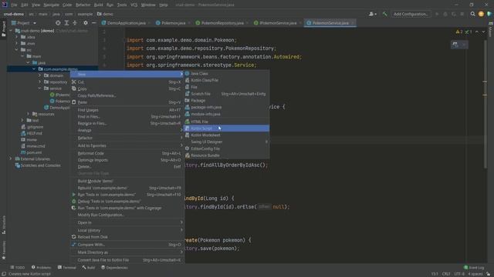Click the Expand All icon in Project panel
The image size is (494, 277).
[66, 23]
